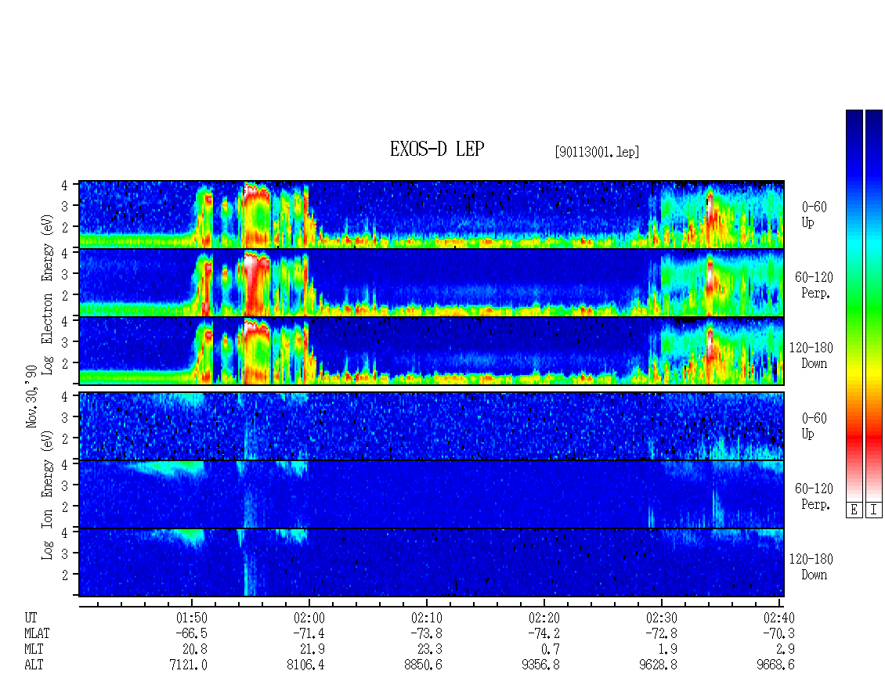Viewport: 885px width, 685px height.
Task: Click the MLT value 23.3
Action: click(x=429, y=650)
